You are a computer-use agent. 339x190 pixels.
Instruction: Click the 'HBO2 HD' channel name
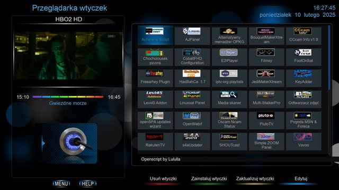pyautogui.click(x=69, y=20)
